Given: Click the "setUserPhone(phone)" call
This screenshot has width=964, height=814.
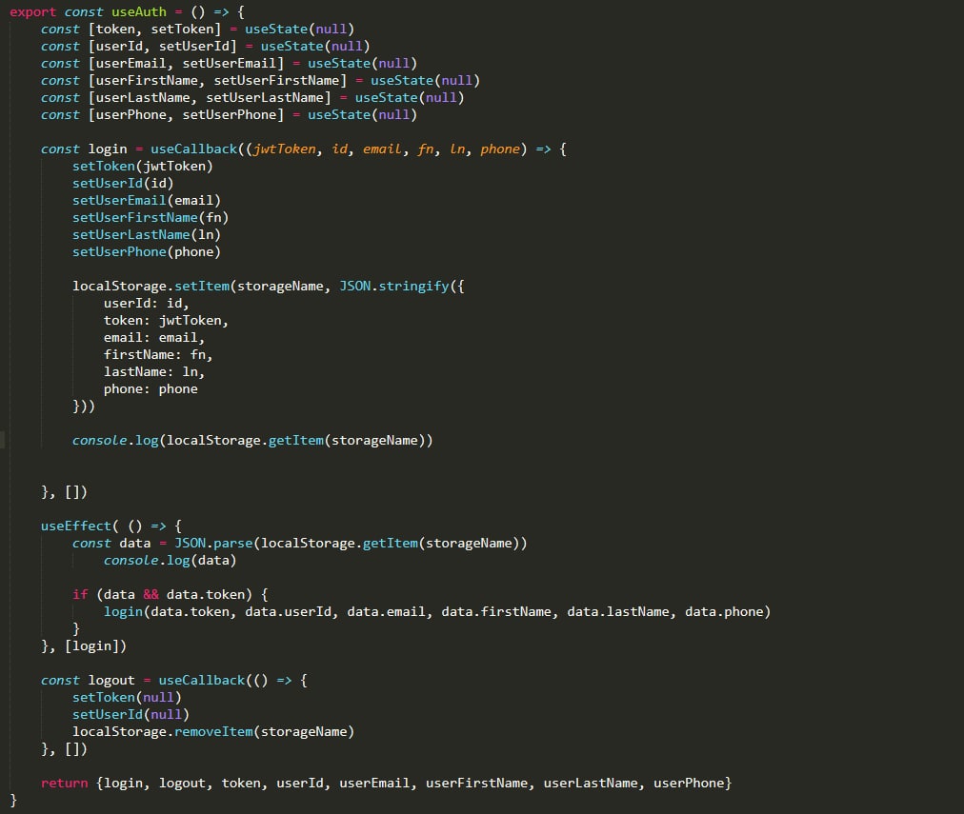Looking at the screenshot, I should click(x=147, y=252).
